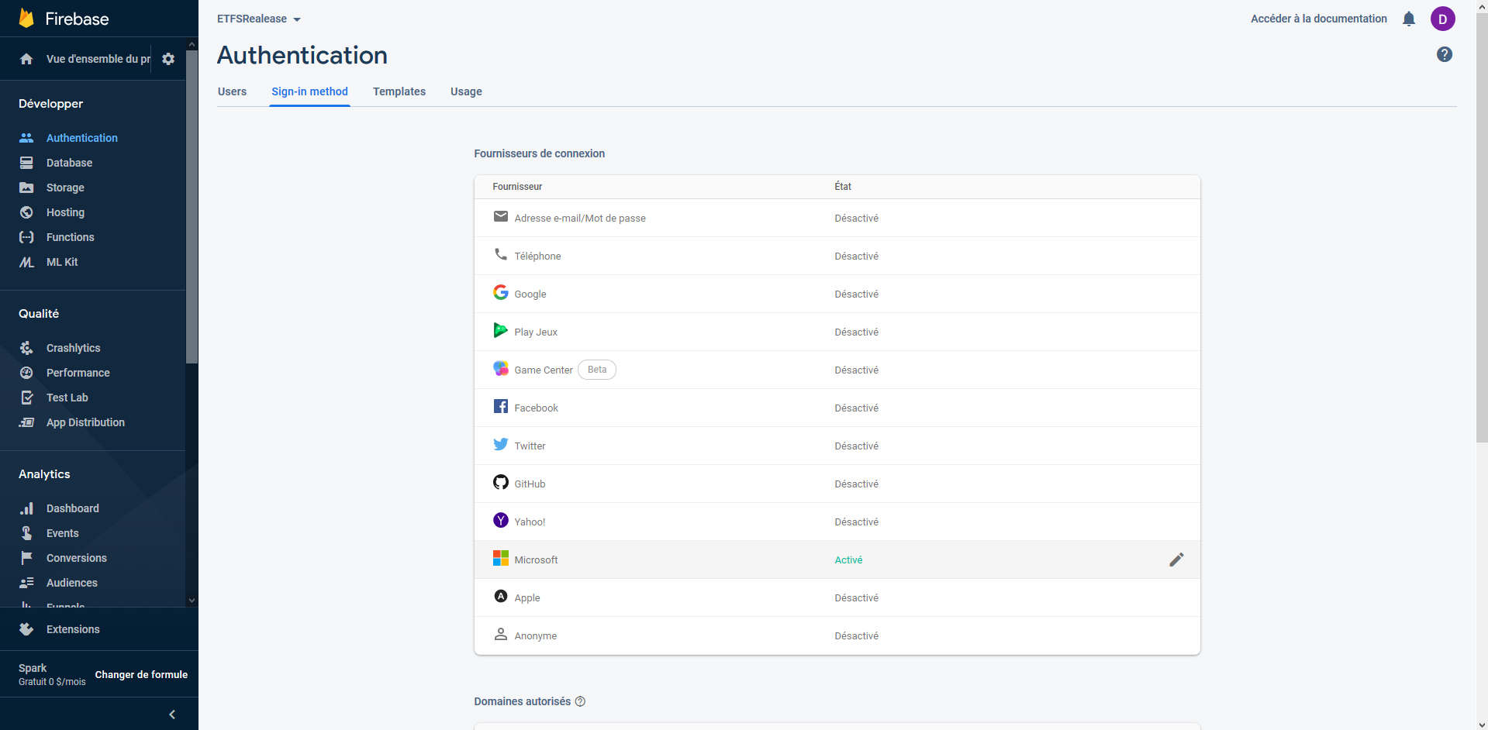Select the Game Center provider row
This screenshot has width=1488, height=730.
[837, 370]
